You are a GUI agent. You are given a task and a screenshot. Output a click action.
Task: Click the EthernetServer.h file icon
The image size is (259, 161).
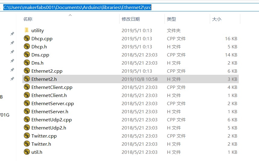point(27,111)
